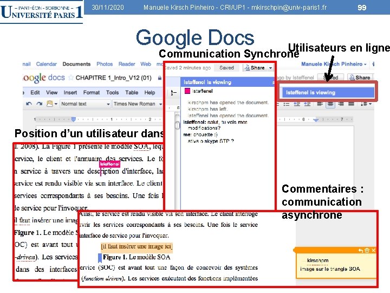Image resolution: width=390 pixels, height=293 pixels.
Task: Open the Help menu
Action: pos(149,92)
